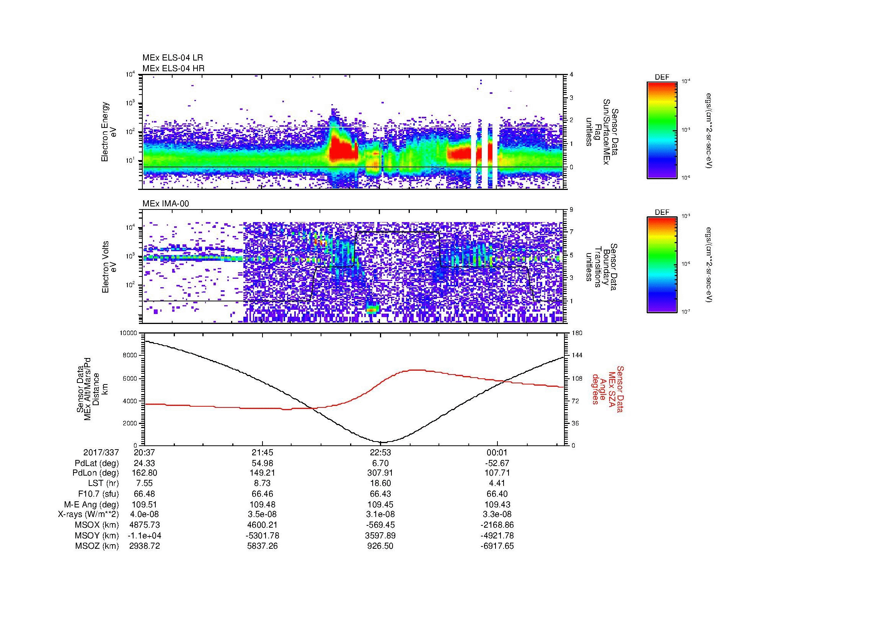Click the MSOY value -1.1e+04
The width and height of the screenshot is (895, 633).
[x=145, y=535]
